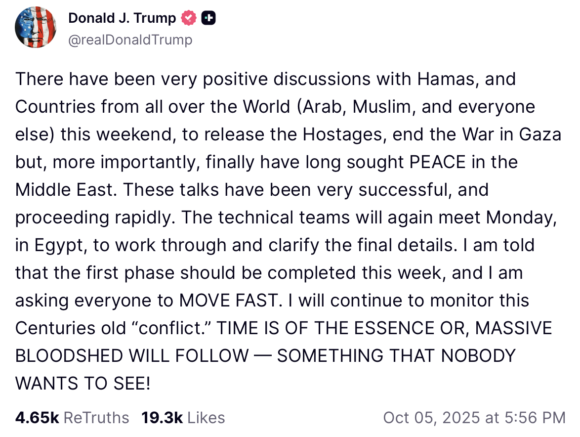580x437 pixels.
Task: Click the ReTruths label
Action: pos(96,418)
